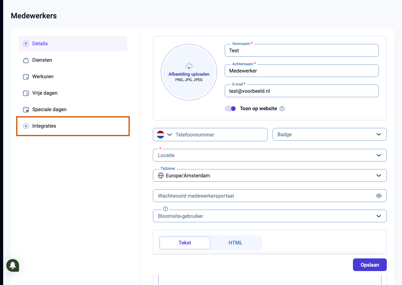402x285 pixels.
Task: Click the Achternaam input field
Action: pos(302,71)
